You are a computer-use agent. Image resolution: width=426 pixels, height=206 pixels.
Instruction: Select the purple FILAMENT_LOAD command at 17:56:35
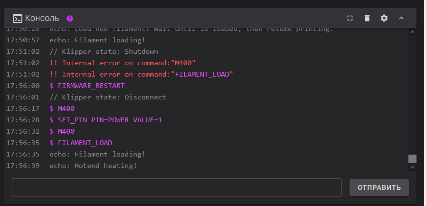tap(81, 143)
